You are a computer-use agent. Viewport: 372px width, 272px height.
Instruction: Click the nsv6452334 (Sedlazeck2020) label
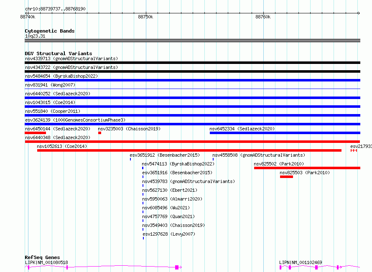click(242, 129)
